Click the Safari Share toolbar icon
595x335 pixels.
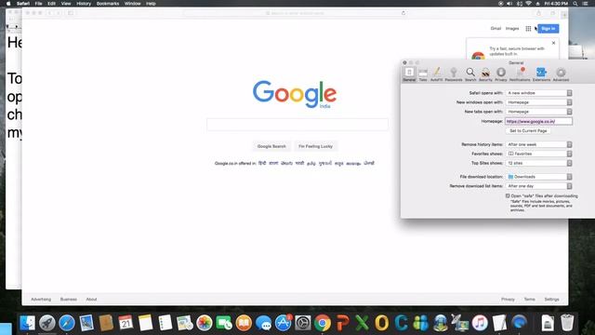tap(538, 13)
